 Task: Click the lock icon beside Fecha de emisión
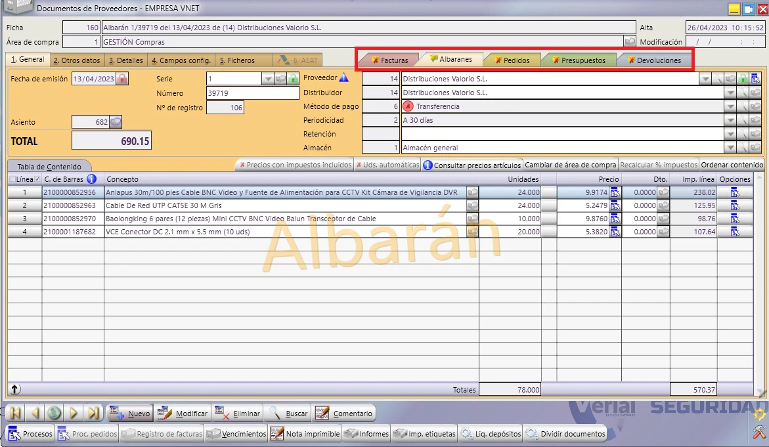122,78
